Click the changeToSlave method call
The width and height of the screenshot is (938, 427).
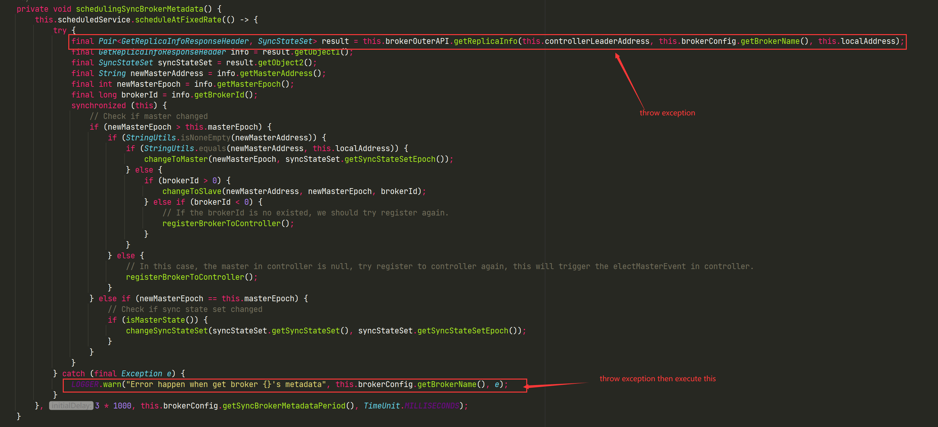(x=192, y=191)
